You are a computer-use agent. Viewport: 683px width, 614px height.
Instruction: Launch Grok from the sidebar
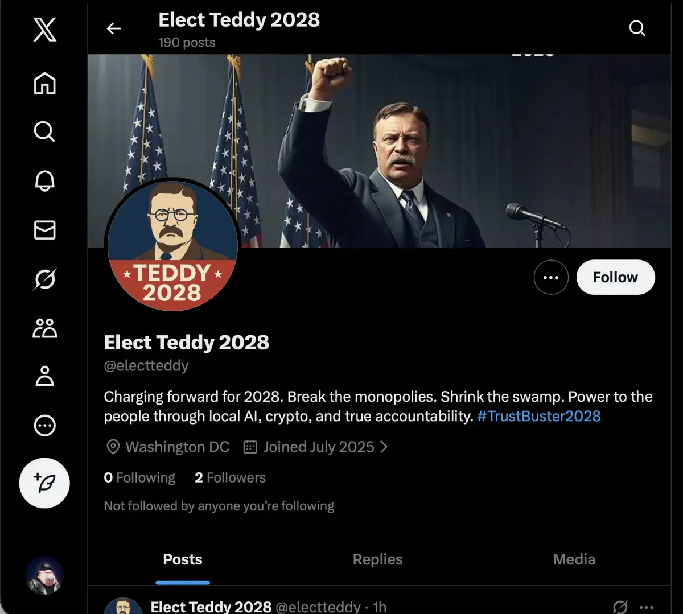pyautogui.click(x=44, y=279)
